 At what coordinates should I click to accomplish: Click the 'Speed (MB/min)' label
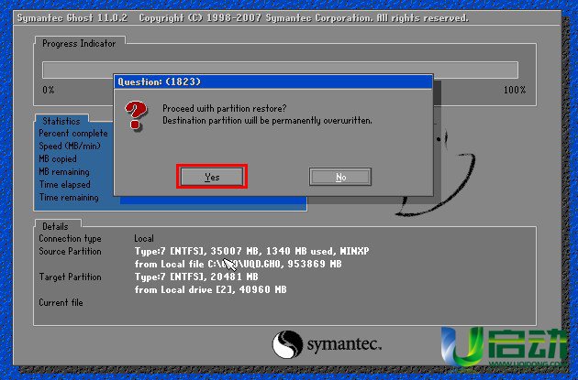click(70, 146)
